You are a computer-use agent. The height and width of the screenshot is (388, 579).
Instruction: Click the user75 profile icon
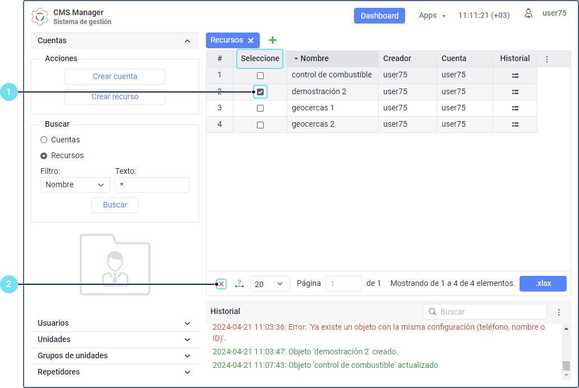coord(528,14)
